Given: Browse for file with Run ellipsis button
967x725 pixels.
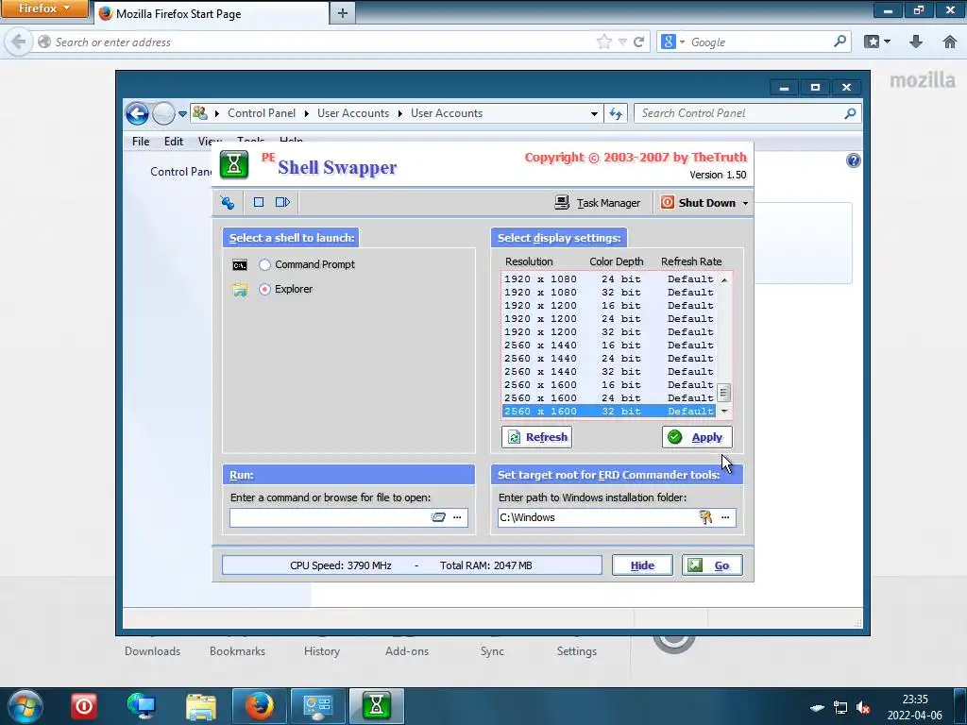Looking at the screenshot, I should click(x=457, y=517).
